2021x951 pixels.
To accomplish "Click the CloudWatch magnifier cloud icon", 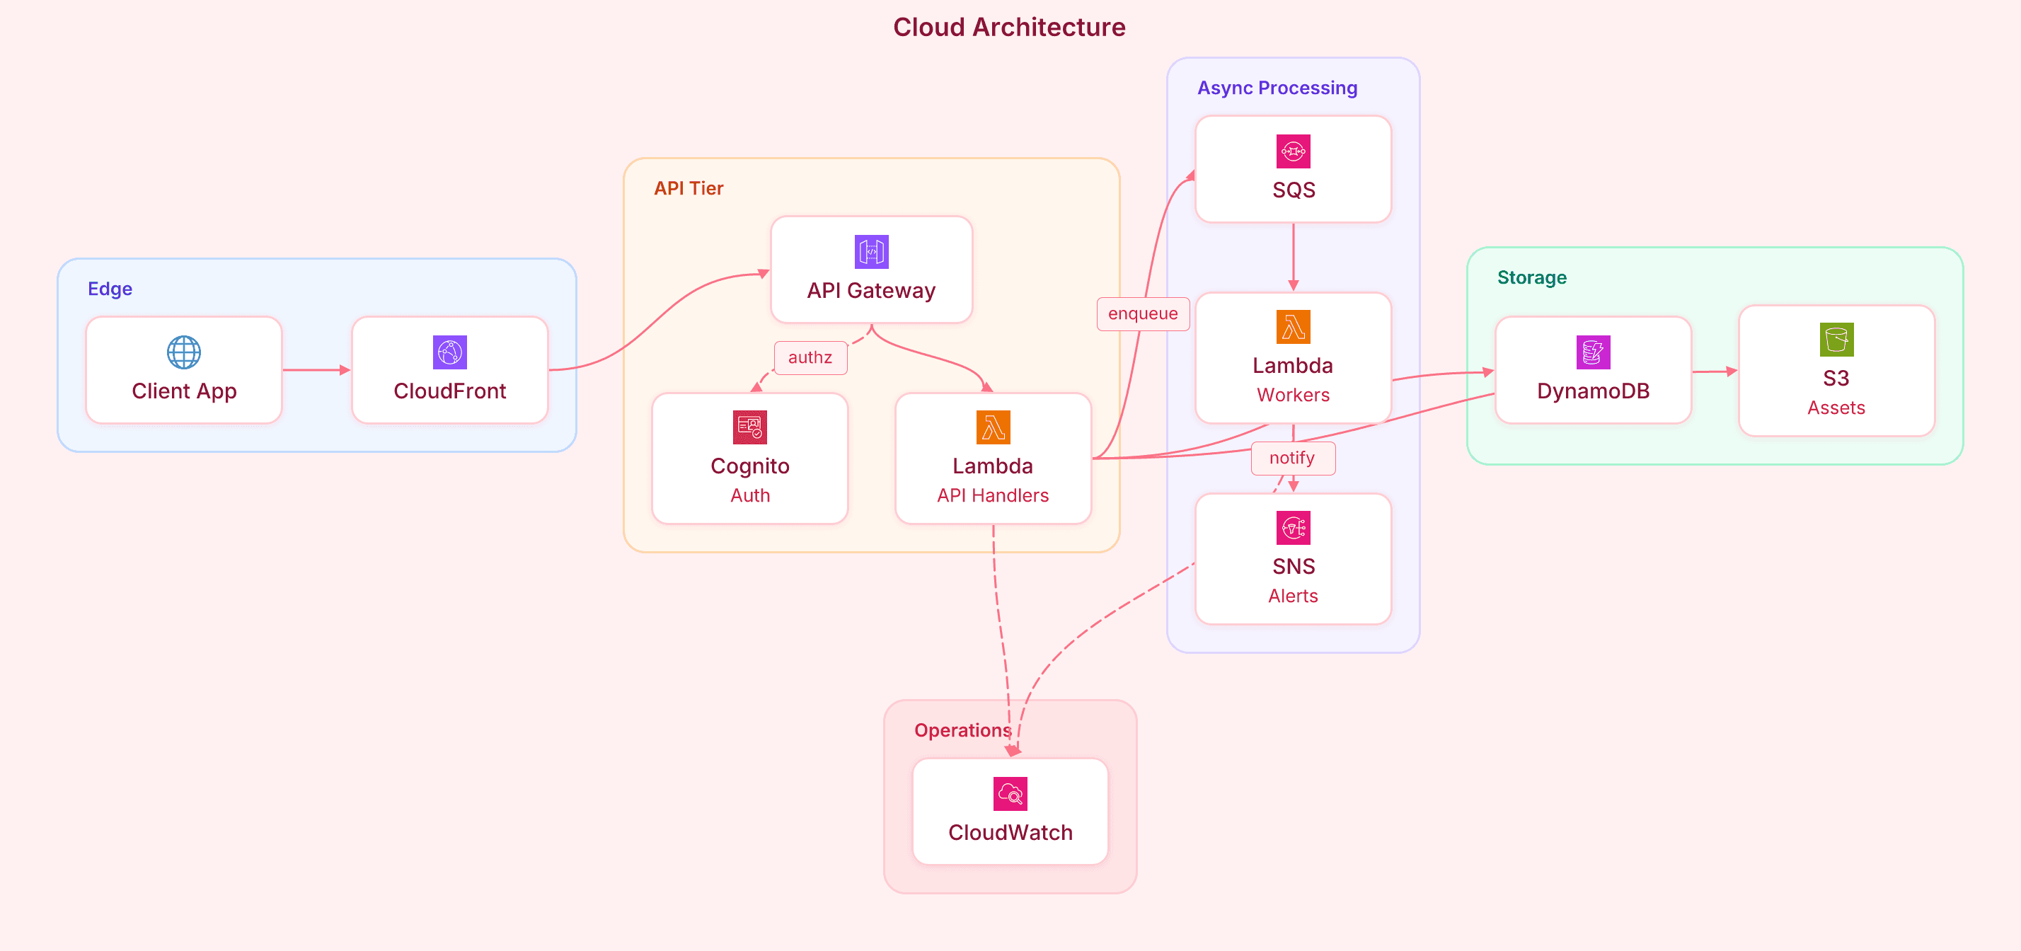I will (x=1010, y=794).
